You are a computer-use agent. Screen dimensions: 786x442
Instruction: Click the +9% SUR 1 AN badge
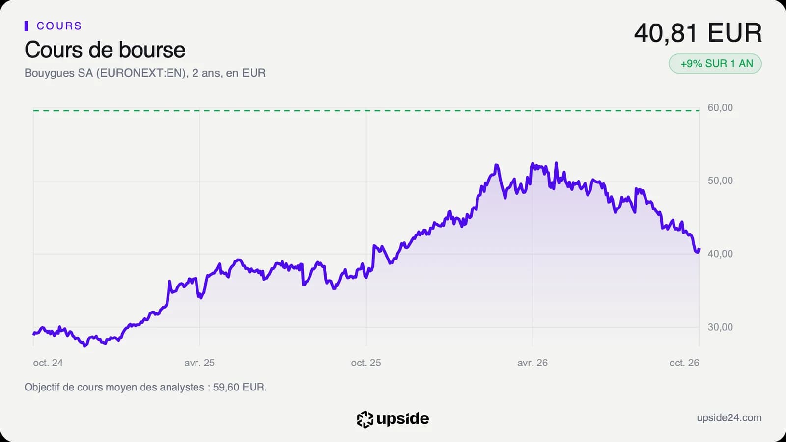click(x=715, y=64)
